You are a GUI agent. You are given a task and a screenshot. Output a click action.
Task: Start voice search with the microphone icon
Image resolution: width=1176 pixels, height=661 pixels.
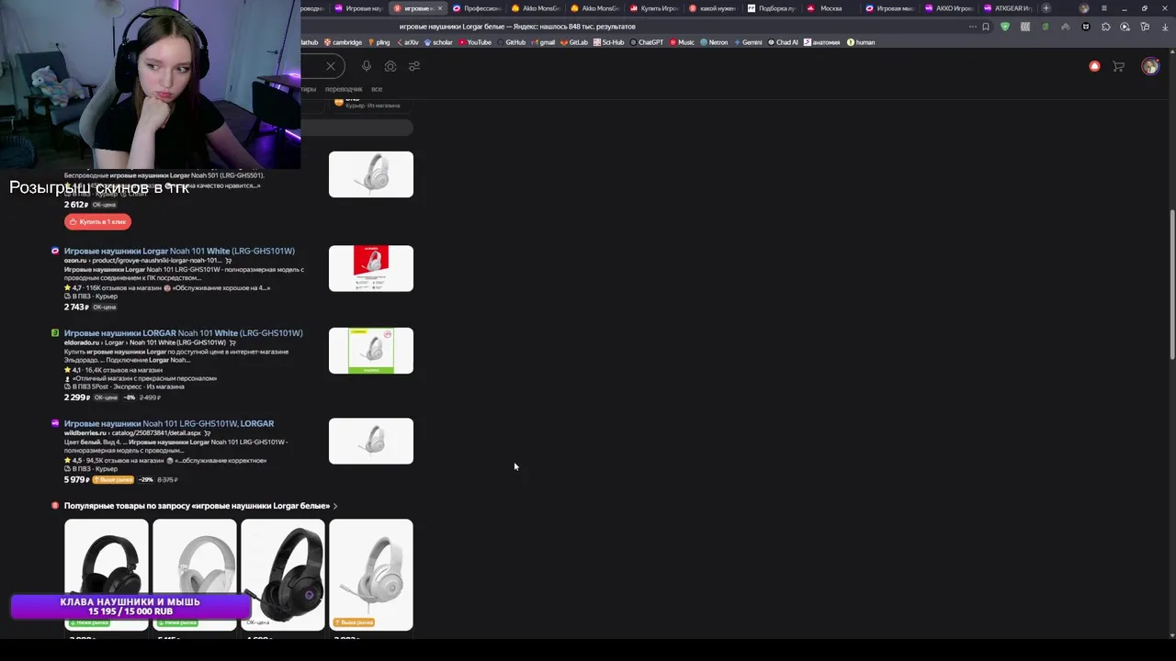[x=367, y=66]
